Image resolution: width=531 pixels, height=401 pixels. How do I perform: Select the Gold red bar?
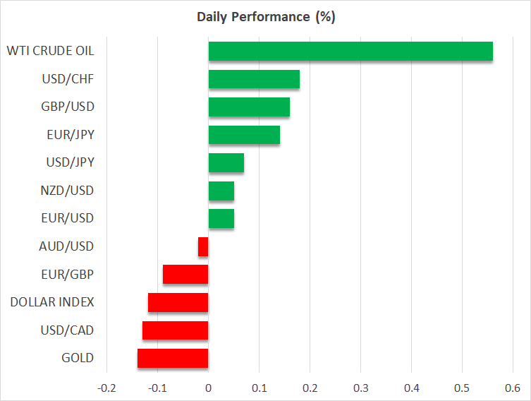[173, 358]
